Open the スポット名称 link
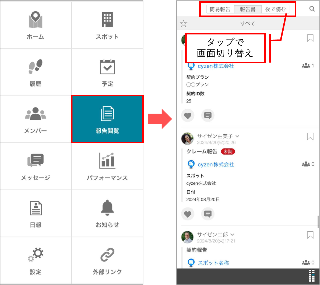320x285 pixels. pyautogui.click(x=213, y=263)
